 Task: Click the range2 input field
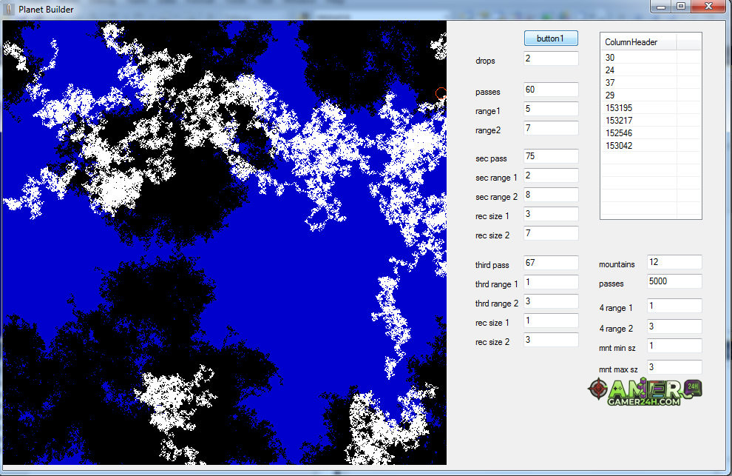(x=551, y=128)
